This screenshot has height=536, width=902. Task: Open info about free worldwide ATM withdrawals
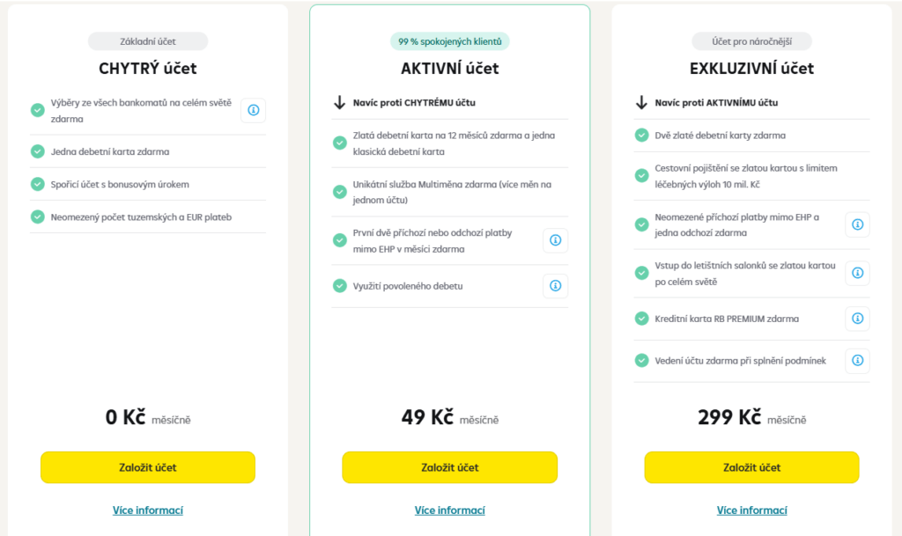(253, 111)
